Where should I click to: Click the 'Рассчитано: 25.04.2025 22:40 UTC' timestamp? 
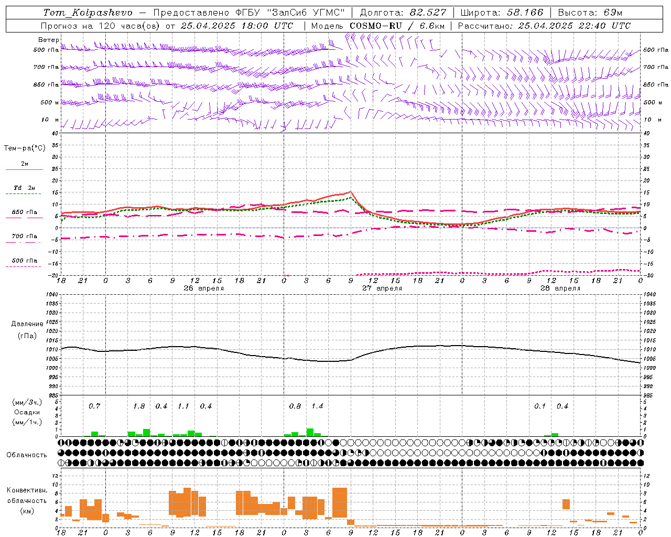pos(544,26)
